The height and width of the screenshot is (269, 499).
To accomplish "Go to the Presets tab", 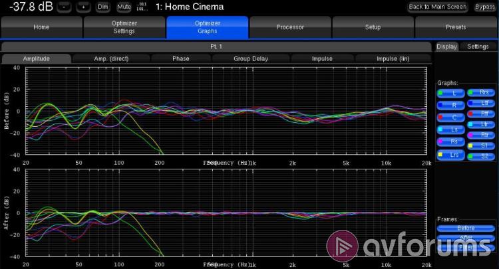I will 456,27.
